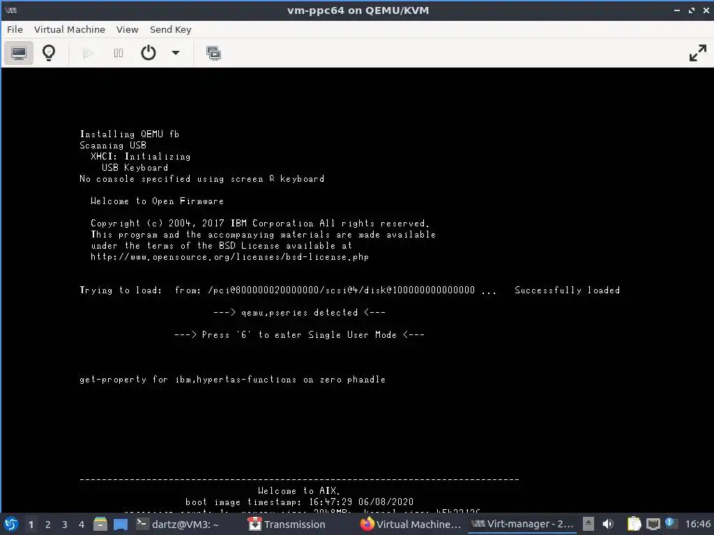714x535 pixels.
Task: Open the Send Key menu
Action: [x=171, y=29]
